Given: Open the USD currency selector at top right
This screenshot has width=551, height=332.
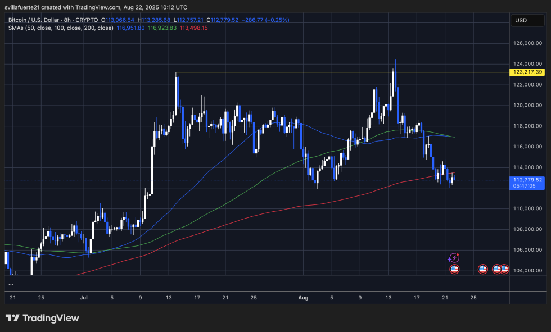Looking at the screenshot, I should click(x=527, y=21).
